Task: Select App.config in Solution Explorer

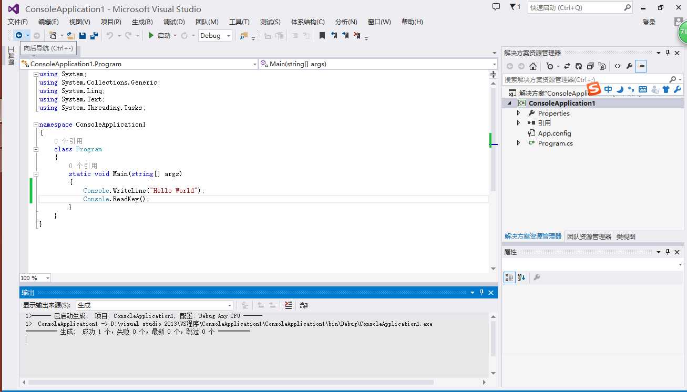Action: [555, 133]
